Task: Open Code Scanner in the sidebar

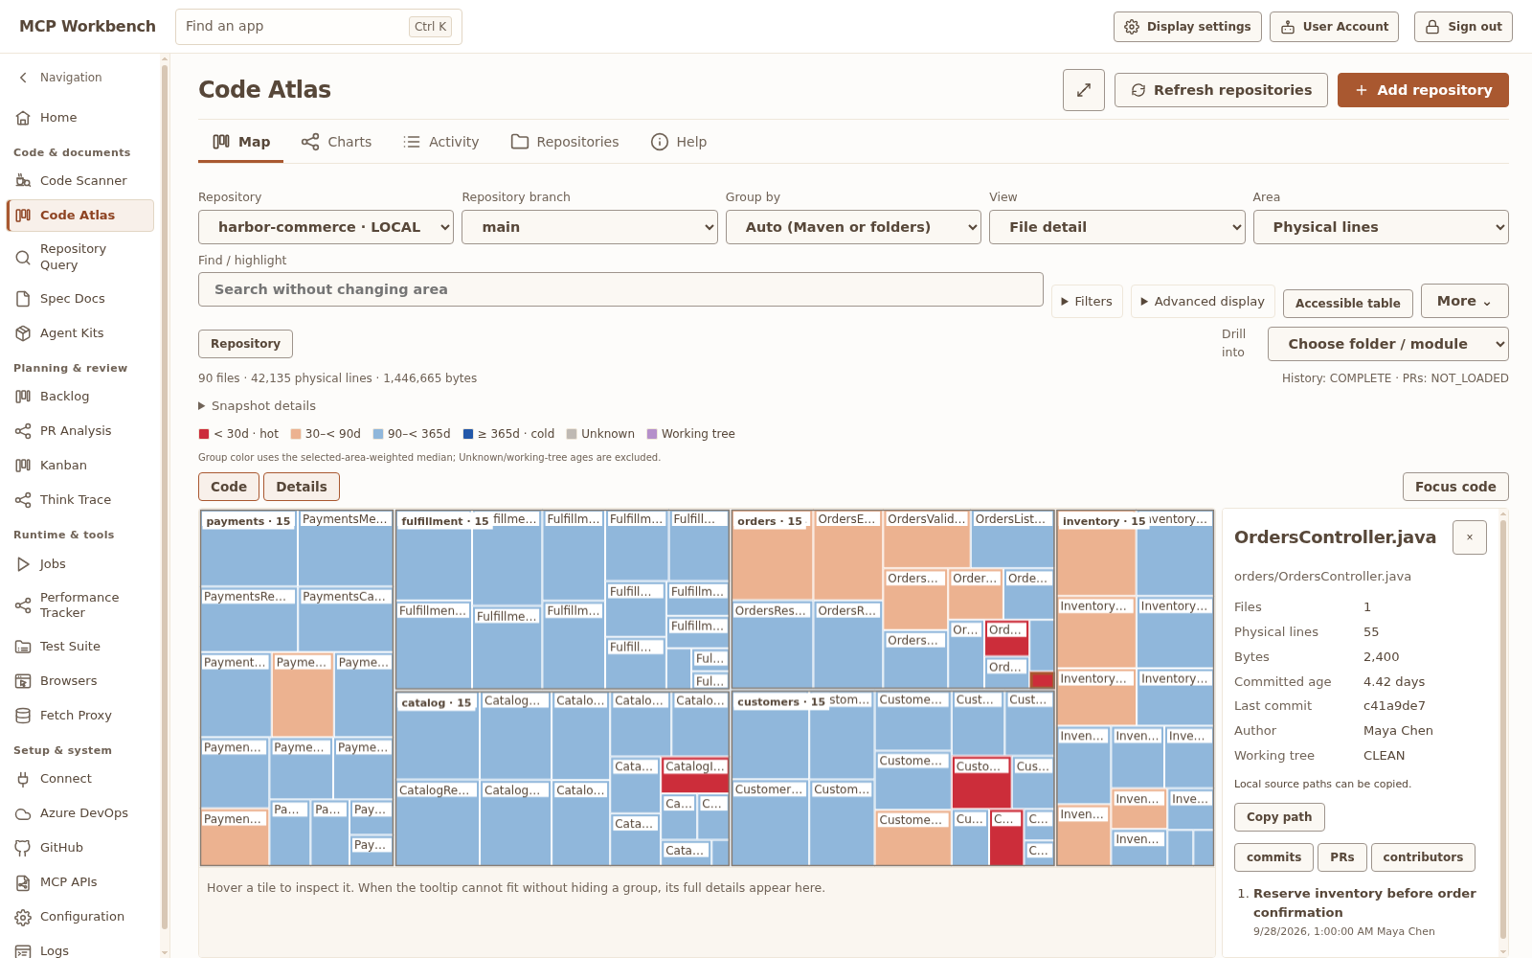Action: (x=80, y=180)
